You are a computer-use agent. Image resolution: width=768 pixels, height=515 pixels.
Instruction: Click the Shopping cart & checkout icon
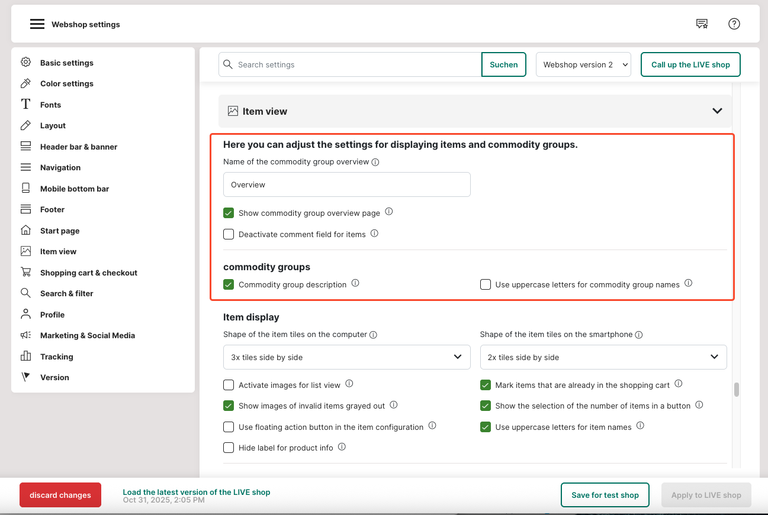click(25, 273)
